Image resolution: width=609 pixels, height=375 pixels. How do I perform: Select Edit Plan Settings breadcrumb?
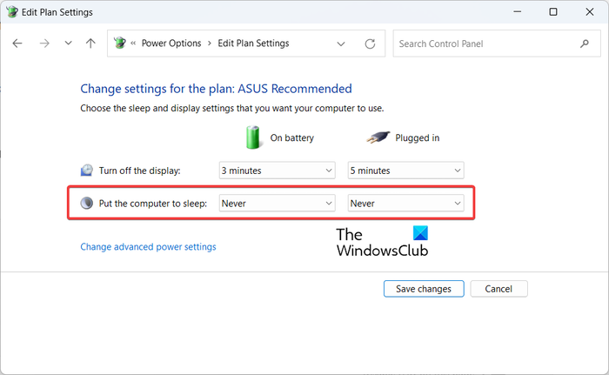coord(253,44)
